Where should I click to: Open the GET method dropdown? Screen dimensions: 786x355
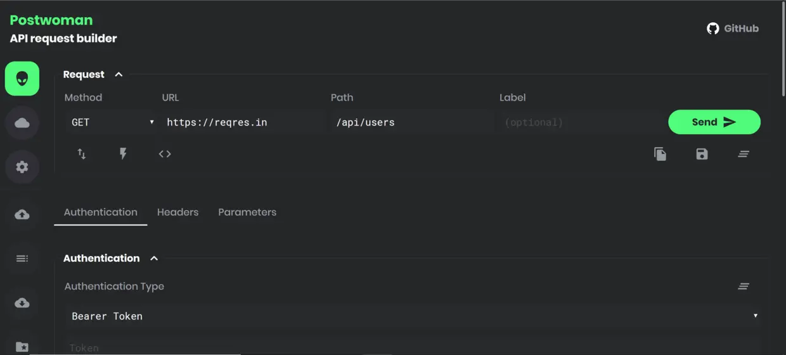click(x=112, y=122)
